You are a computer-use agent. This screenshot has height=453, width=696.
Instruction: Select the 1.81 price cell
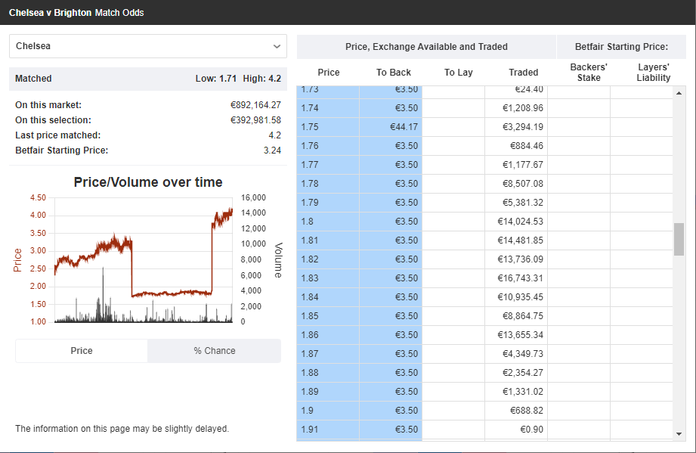pyautogui.click(x=328, y=240)
